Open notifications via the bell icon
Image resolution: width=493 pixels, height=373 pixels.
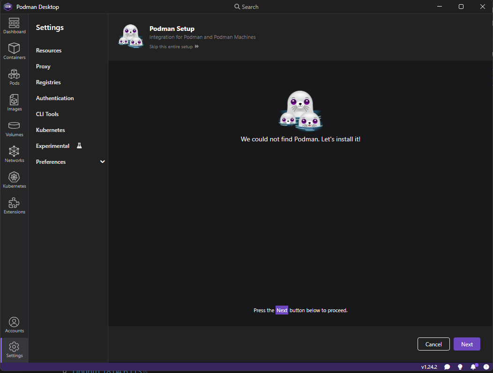point(473,367)
